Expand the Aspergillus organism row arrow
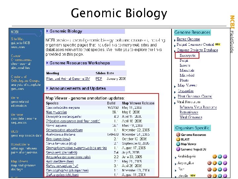This screenshot has height=179, width=238. (x=176, y=164)
